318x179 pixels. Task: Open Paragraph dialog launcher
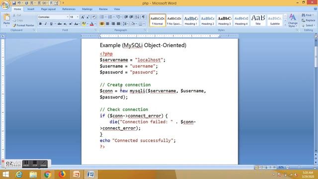pyautogui.click(x=145, y=30)
